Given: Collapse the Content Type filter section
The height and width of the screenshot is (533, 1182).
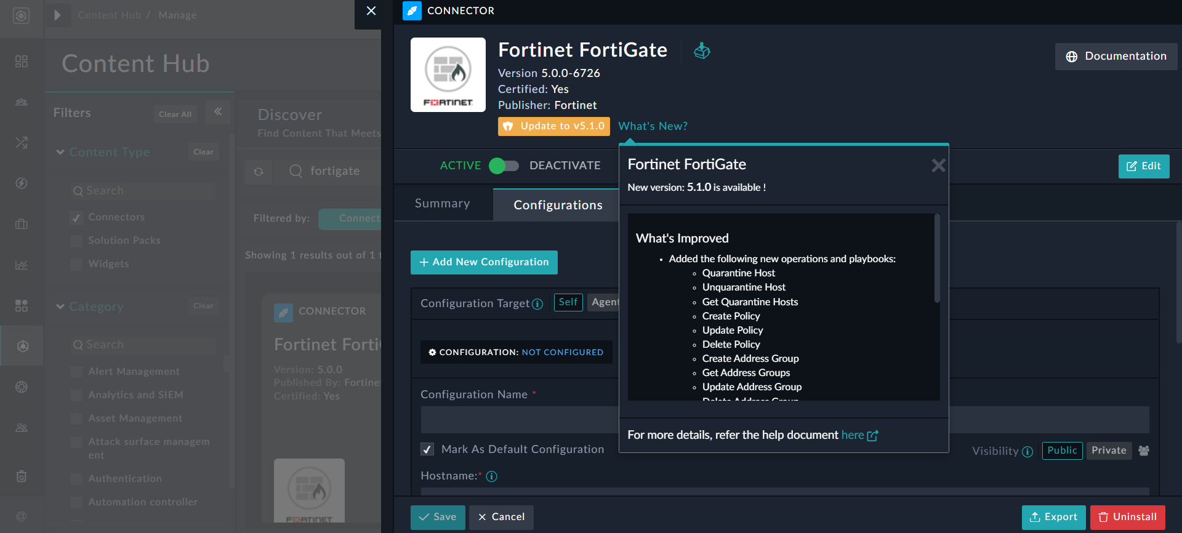Looking at the screenshot, I should pyautogui.click(x=60, y=152).
